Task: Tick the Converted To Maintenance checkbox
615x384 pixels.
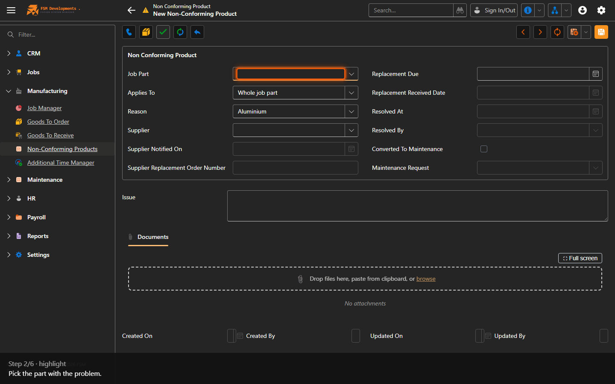Action: 484,149
